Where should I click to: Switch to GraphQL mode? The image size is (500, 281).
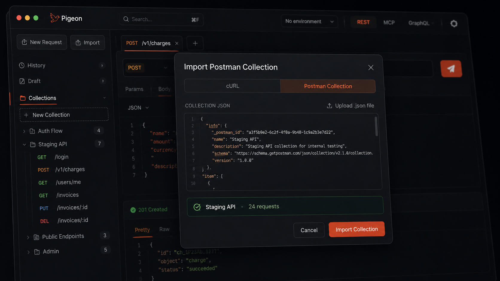(419, 23)
